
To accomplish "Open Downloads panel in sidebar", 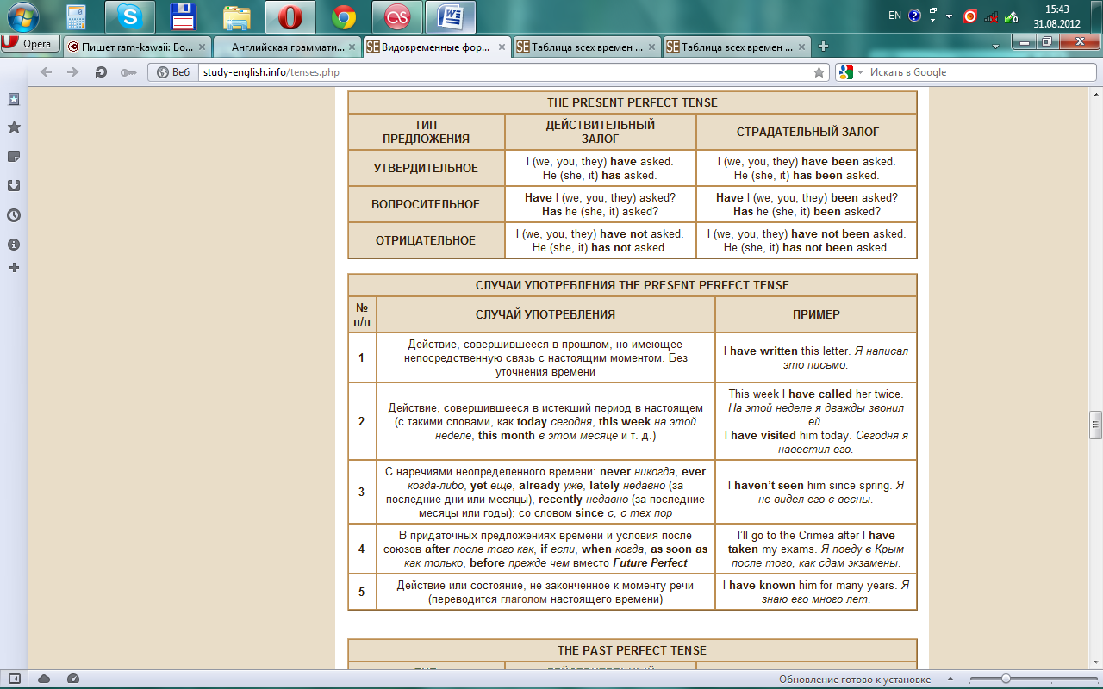I will tap(14, 185).
